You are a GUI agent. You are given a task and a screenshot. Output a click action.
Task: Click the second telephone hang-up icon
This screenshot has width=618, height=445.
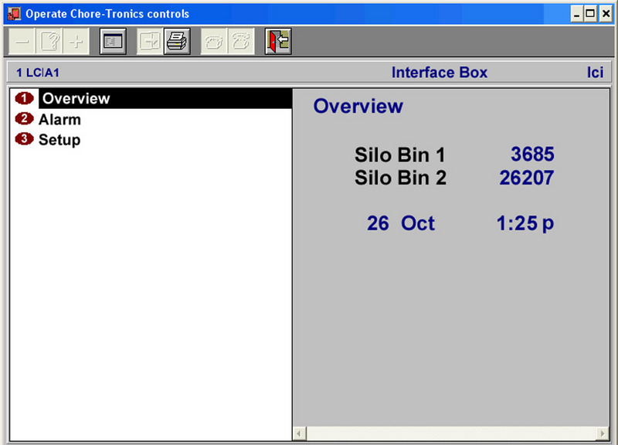pyautogui.click(x=241, y=42)
